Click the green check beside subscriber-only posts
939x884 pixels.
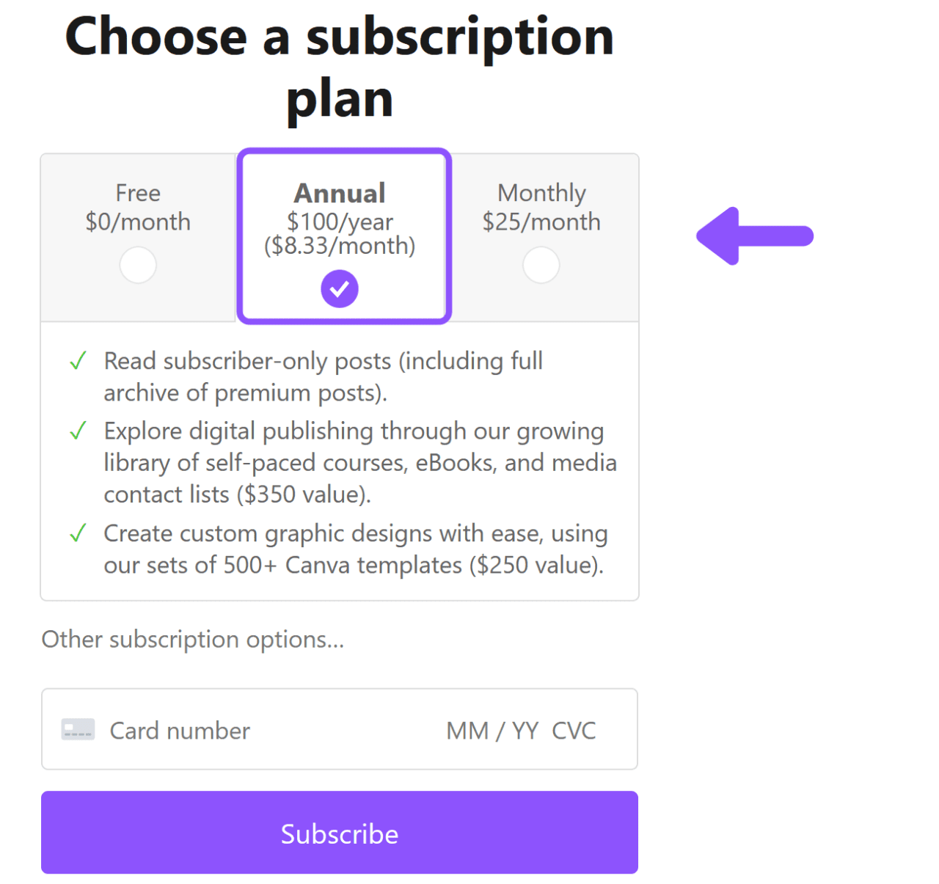78,360
